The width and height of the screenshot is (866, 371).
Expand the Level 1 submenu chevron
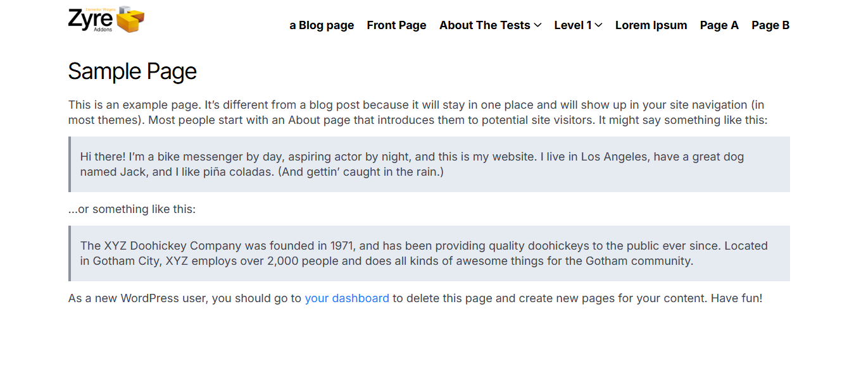click(599, 25)
